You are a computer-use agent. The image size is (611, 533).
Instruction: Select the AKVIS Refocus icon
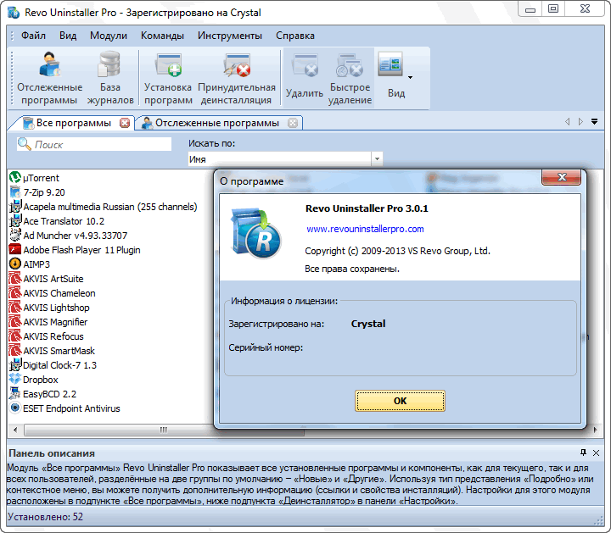(14, 336)
